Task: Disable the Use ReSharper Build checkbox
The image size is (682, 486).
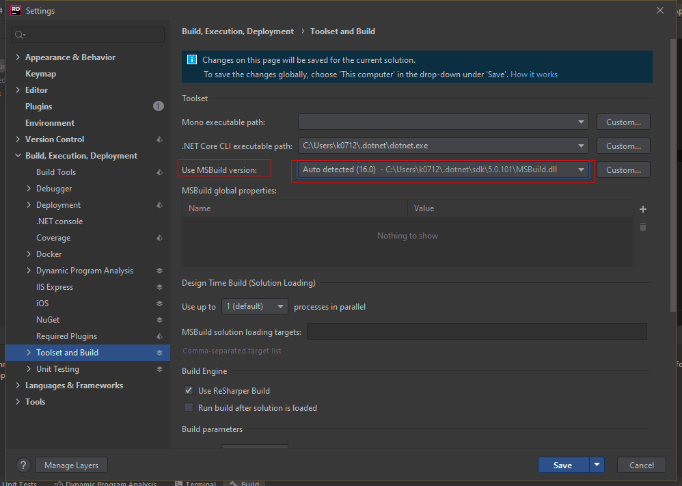Action: pos(189,390)
